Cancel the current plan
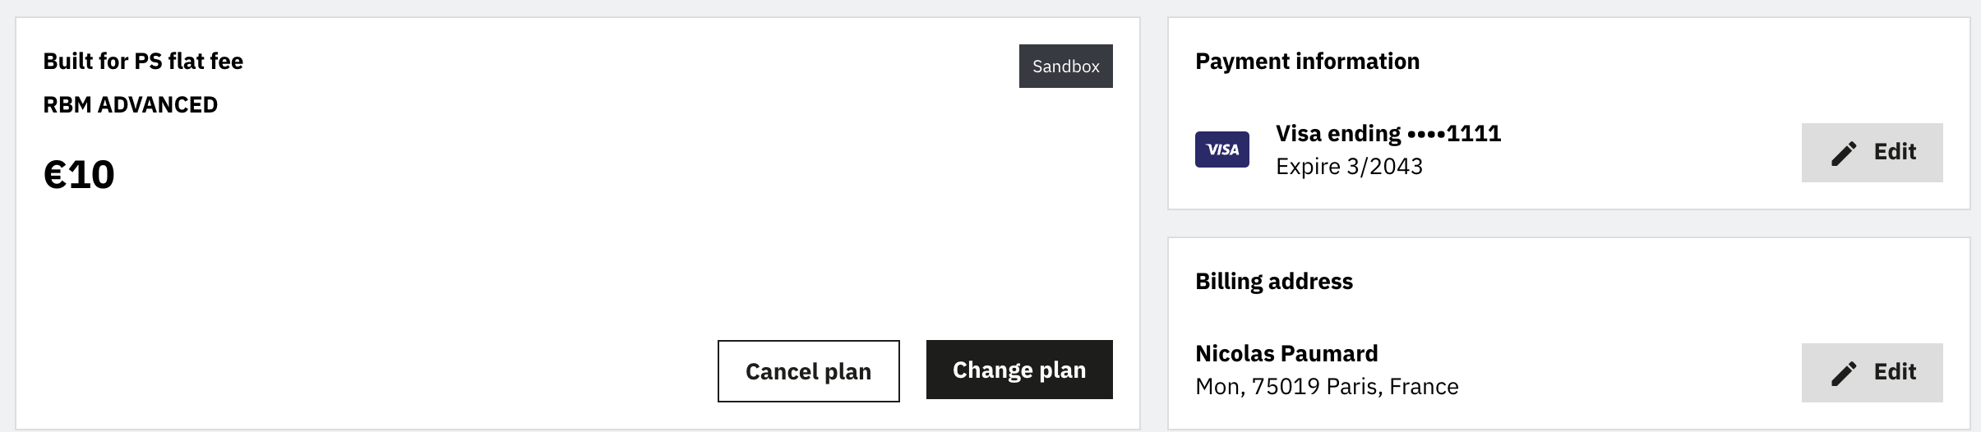 point(808,371)
